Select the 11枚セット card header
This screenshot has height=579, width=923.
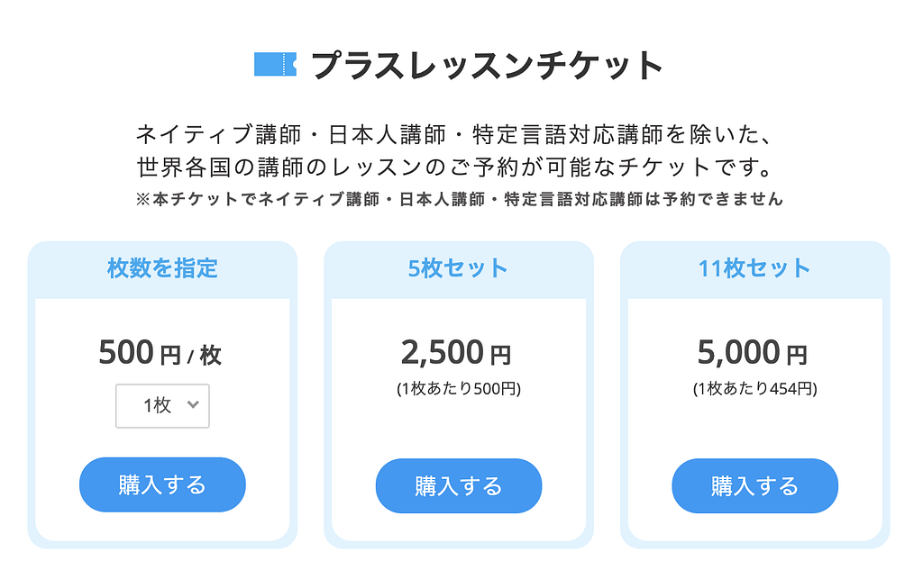pos(754,268)
